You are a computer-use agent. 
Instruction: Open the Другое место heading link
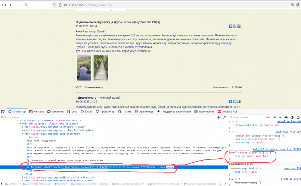click(87, 97)
